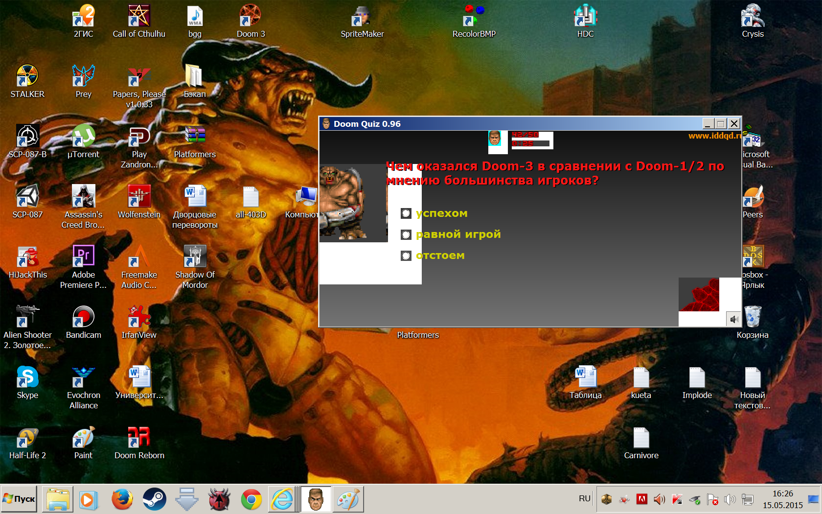
Task: Open the SpriteMaker shortcut
Action: click(x=362, y=22)
